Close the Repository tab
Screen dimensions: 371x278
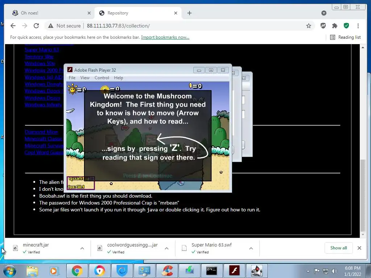click(x=176, y=13)
